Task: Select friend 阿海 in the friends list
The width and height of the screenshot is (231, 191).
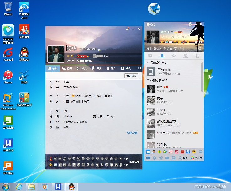Action: [173, 100]
